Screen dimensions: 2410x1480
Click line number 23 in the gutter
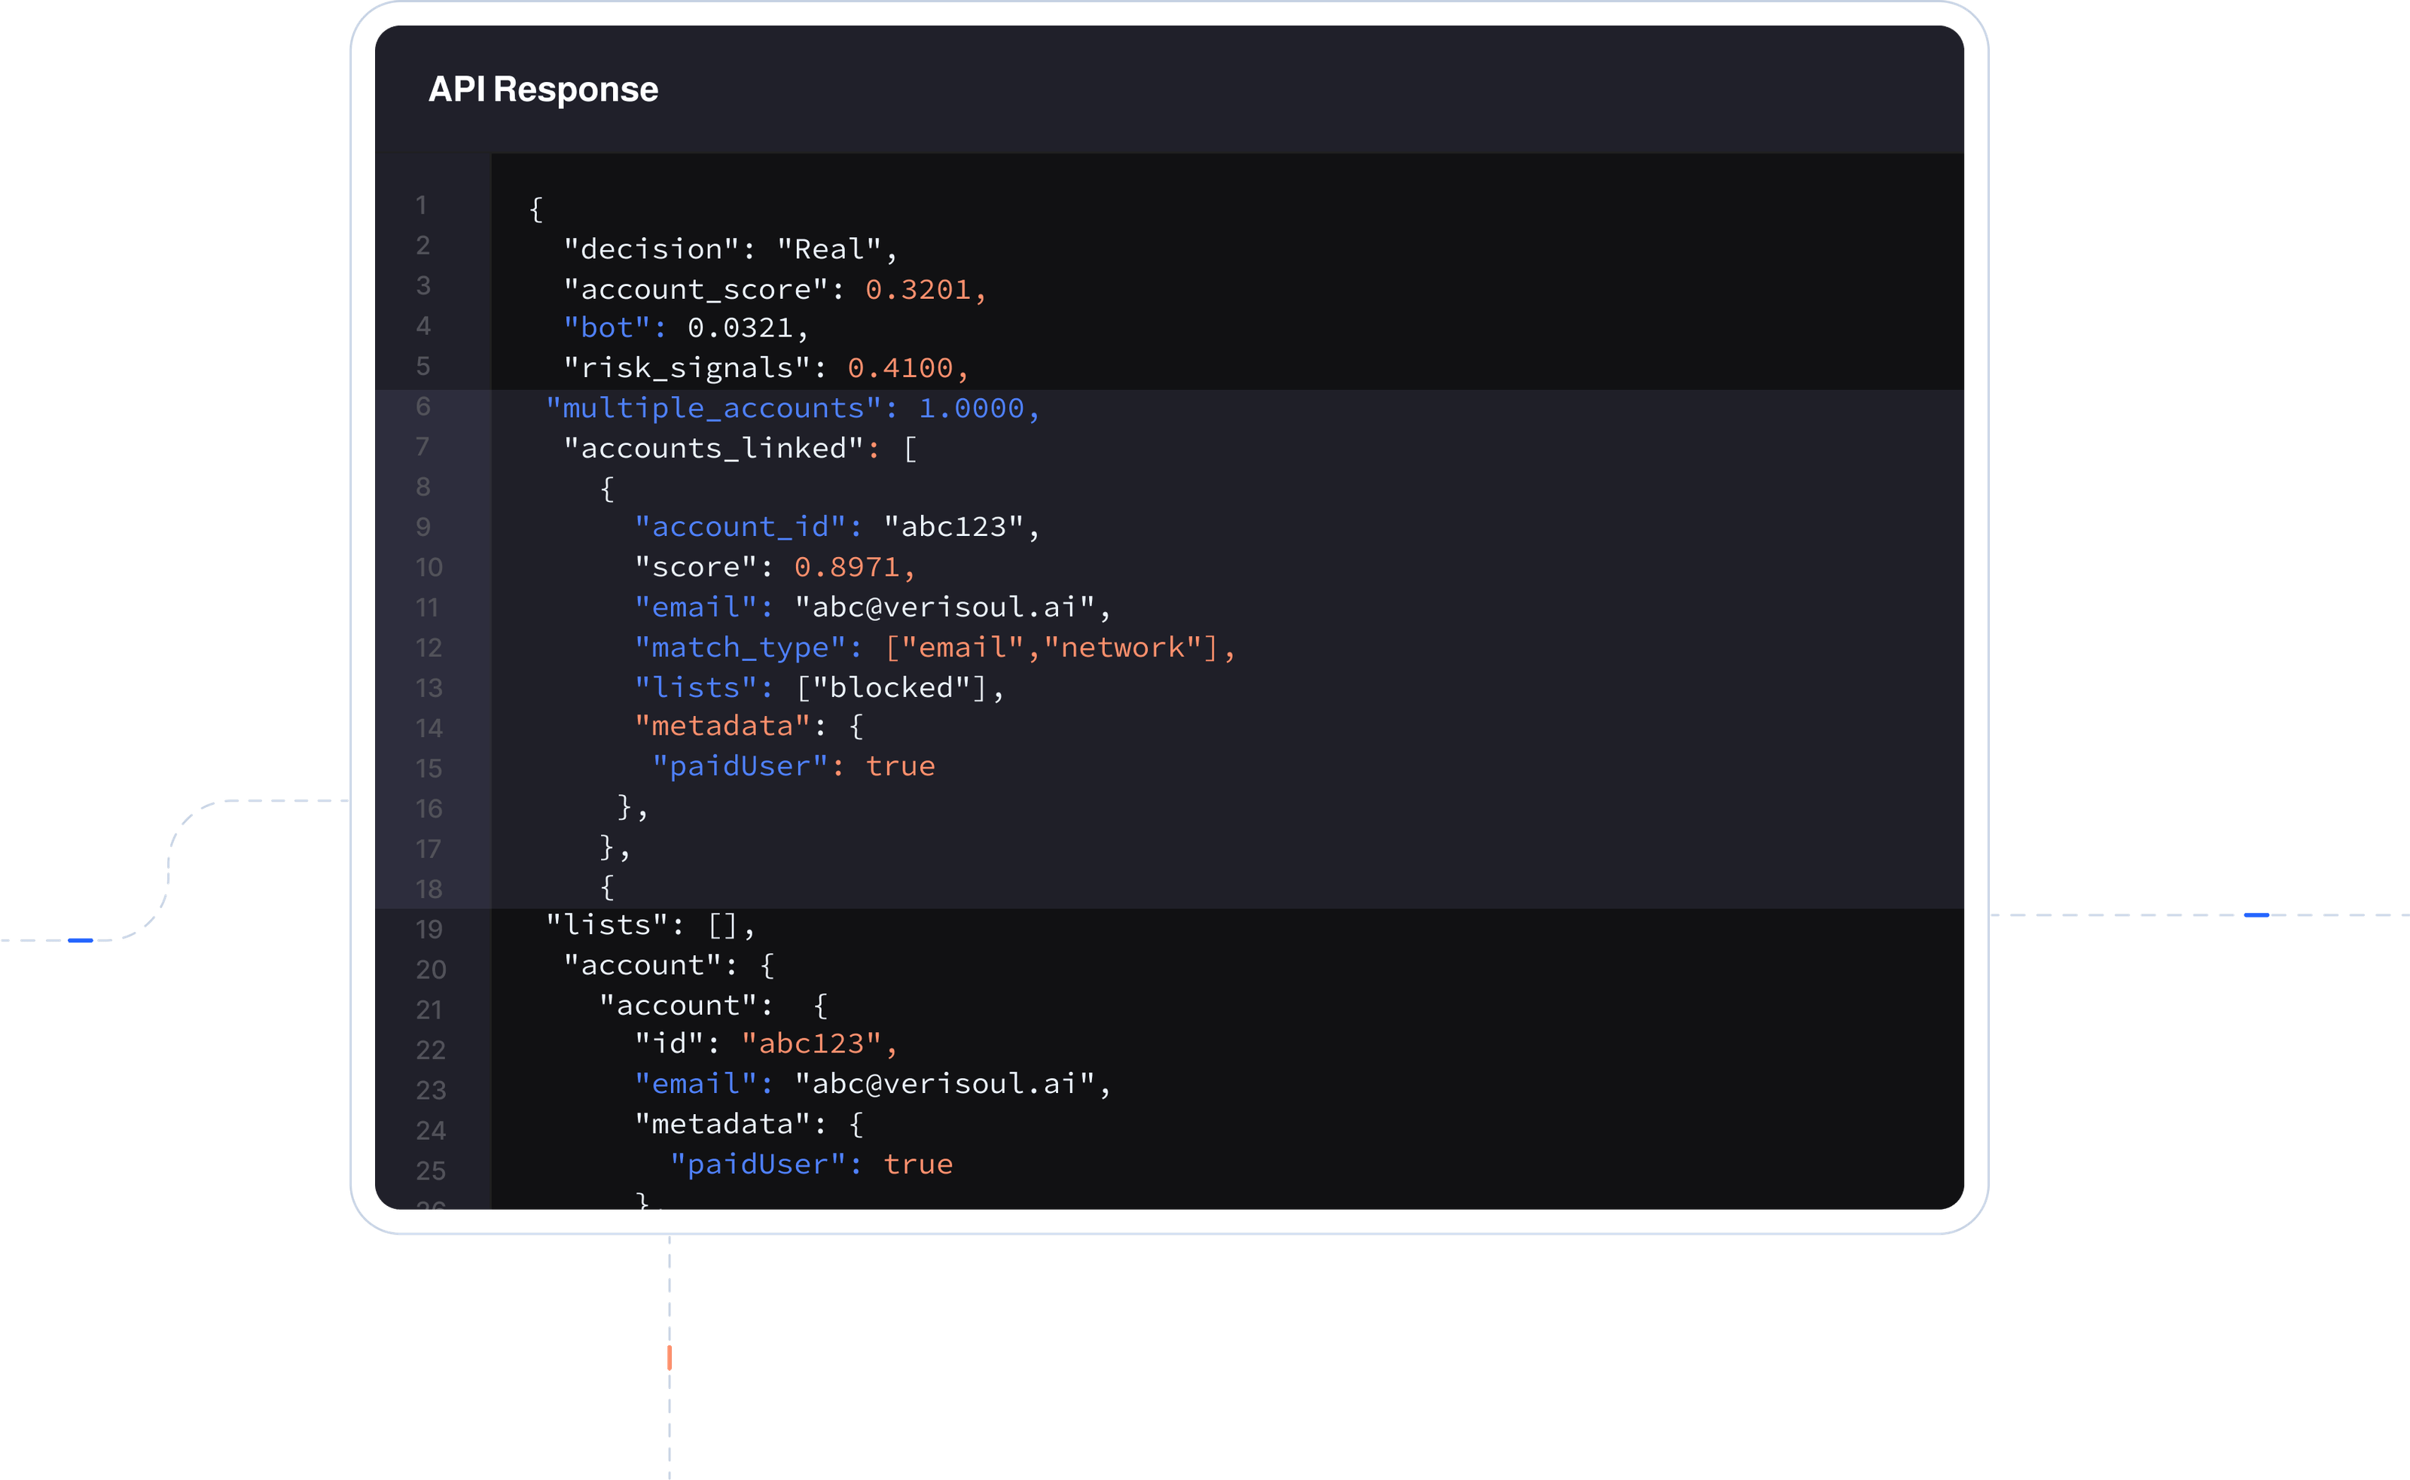(430, 1090)
